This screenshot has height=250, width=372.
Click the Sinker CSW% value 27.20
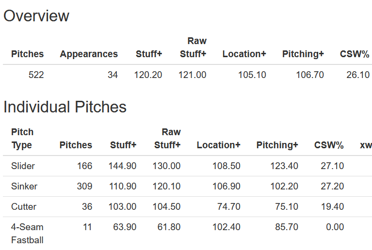[332, 187]
